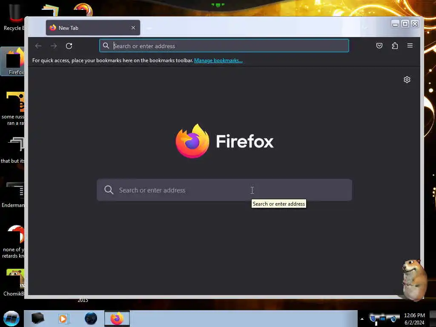This screenshot has width=436, height=327.
Task: Go back using the back arrow
Action: pyautogui.click(x=38, y=46)
